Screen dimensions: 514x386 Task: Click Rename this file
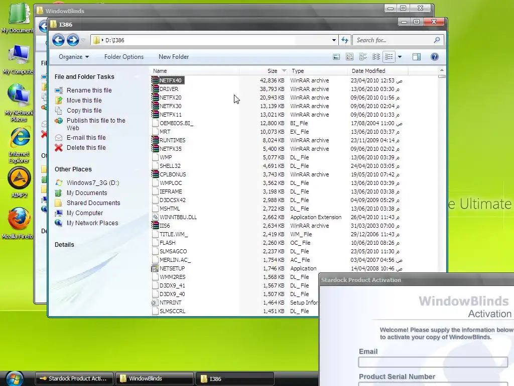(x=89, y=90)
